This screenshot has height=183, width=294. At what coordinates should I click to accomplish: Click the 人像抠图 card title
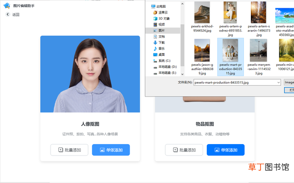[90, 124]
